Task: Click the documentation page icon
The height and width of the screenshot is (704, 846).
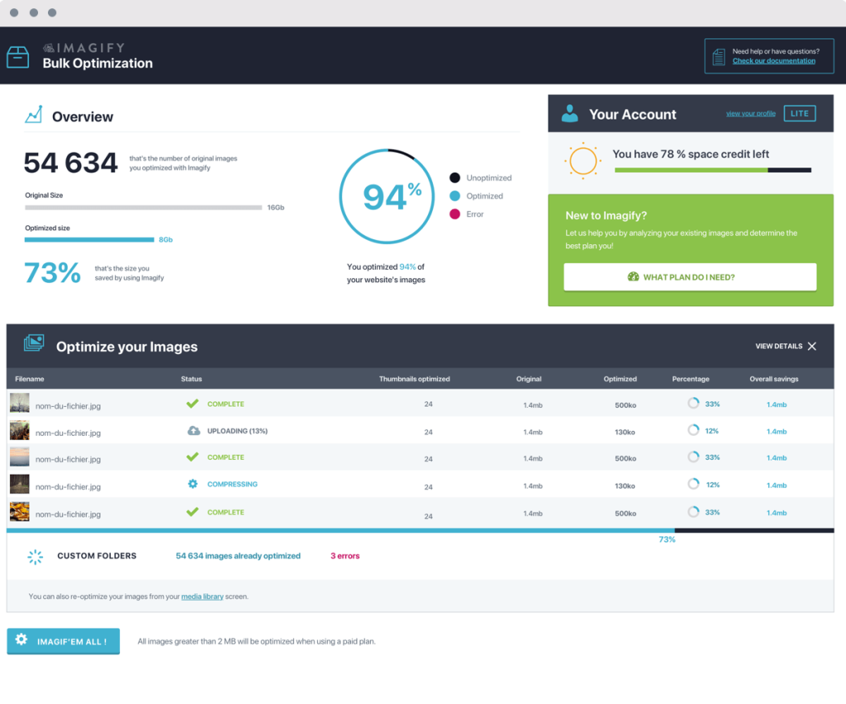Action: pyautogui.click(x=718, y=57)
